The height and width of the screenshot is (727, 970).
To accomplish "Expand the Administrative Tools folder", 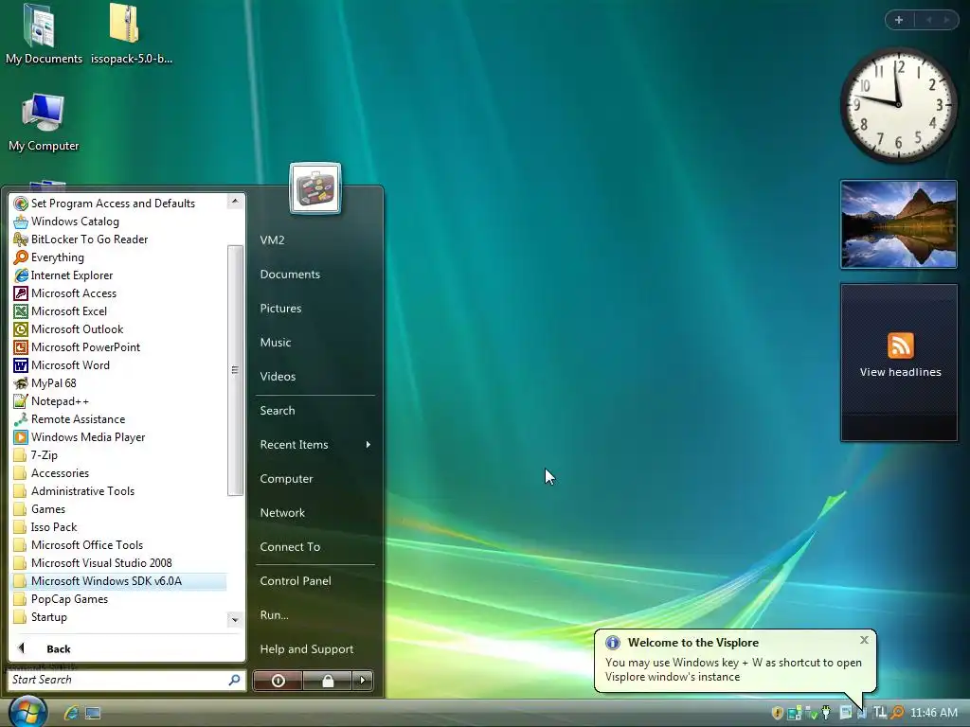I will point(118,491).
